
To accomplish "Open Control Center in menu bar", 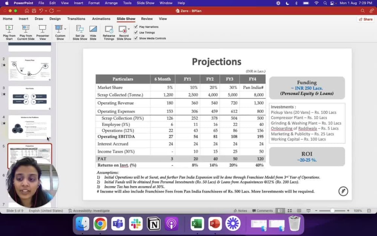I will pyautogui.click(x=333, y=3).
